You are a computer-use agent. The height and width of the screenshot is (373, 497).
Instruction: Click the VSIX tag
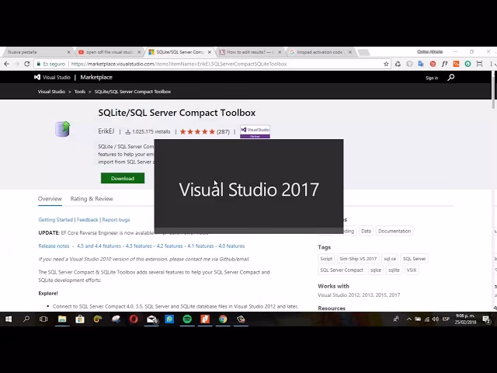coord(412,270)
